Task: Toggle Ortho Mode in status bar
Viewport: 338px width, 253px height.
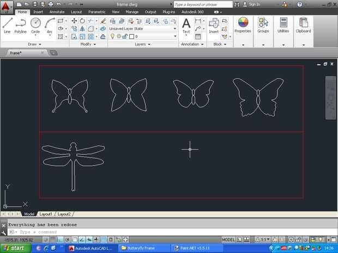Action: 60,239
